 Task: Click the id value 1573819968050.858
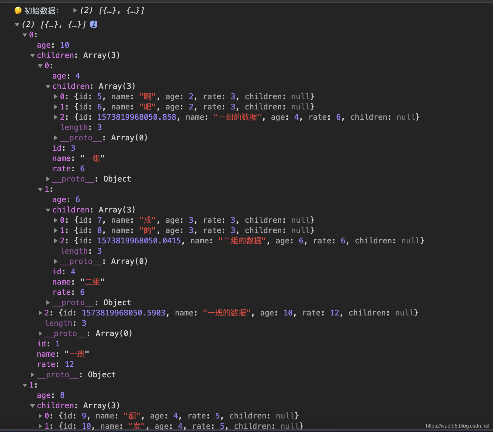coord(137,117)
